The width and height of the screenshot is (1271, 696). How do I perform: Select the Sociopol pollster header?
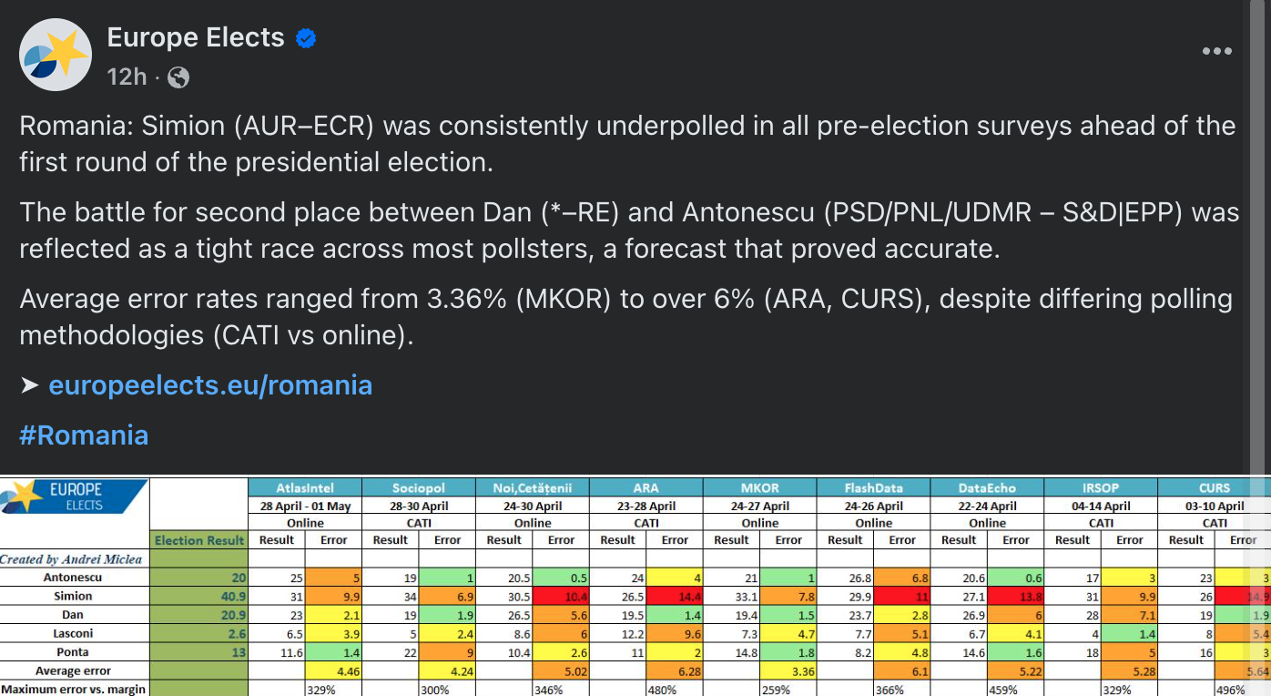point(419,488)
